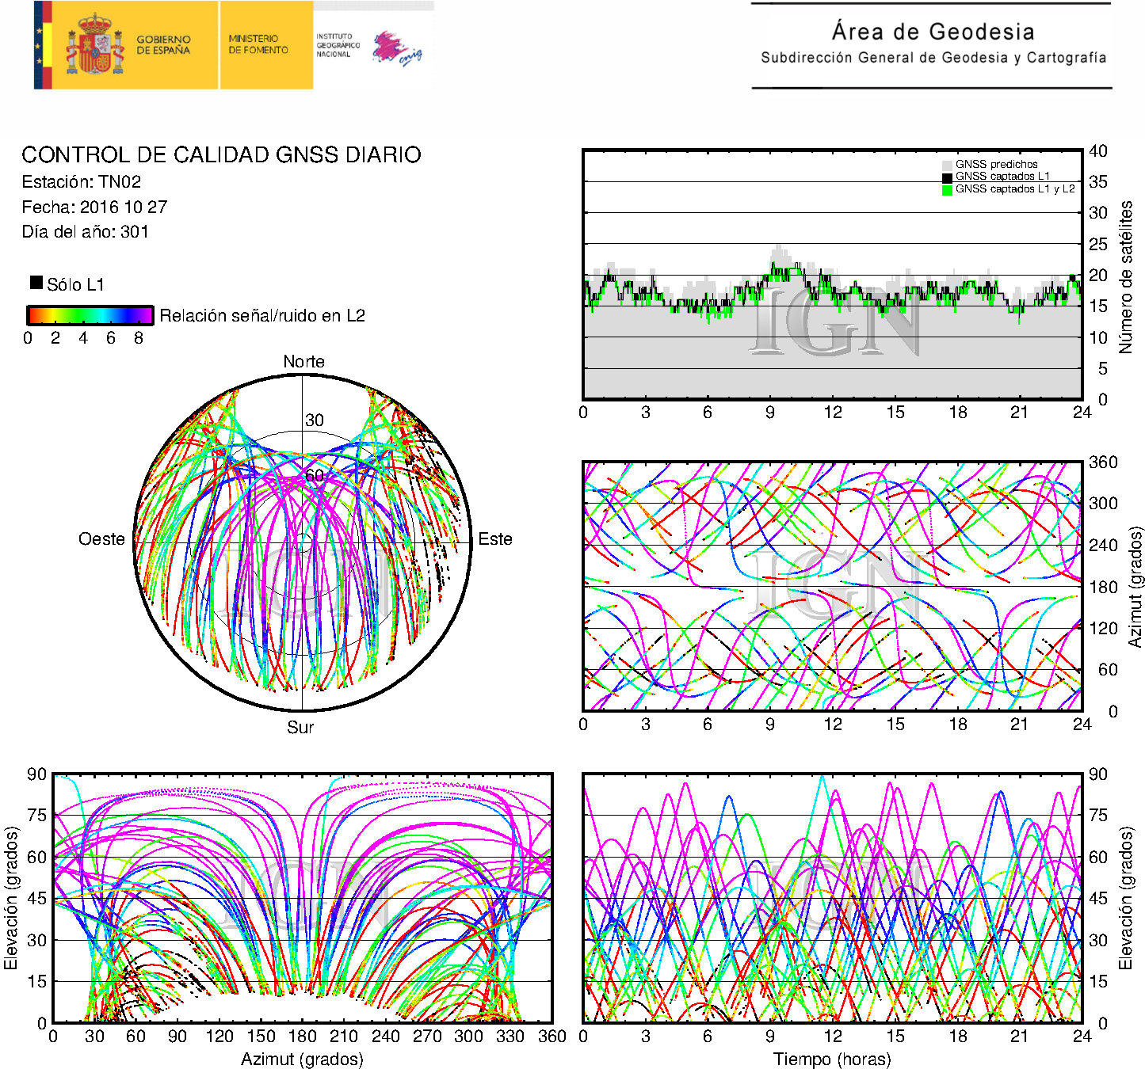This screenshot has height=1069, width=1145.
Task: Click the elevation versus azimuth chart
Action: click(302, 898)
